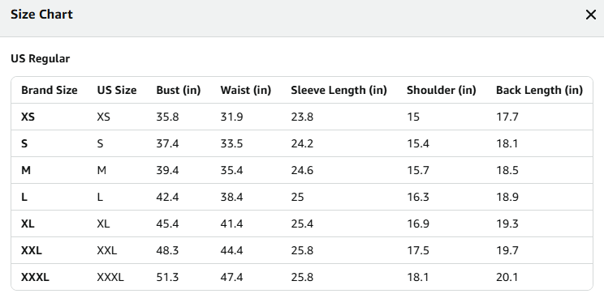
Task: Click shoulder value 17.5 in XXL row
Action: pyautogui.click(x=418, y=250)
